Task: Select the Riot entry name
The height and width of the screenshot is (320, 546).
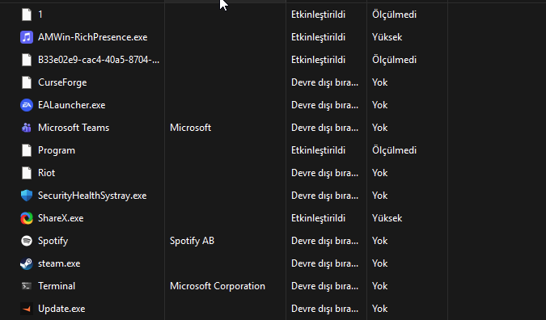Action: [46, 173]
